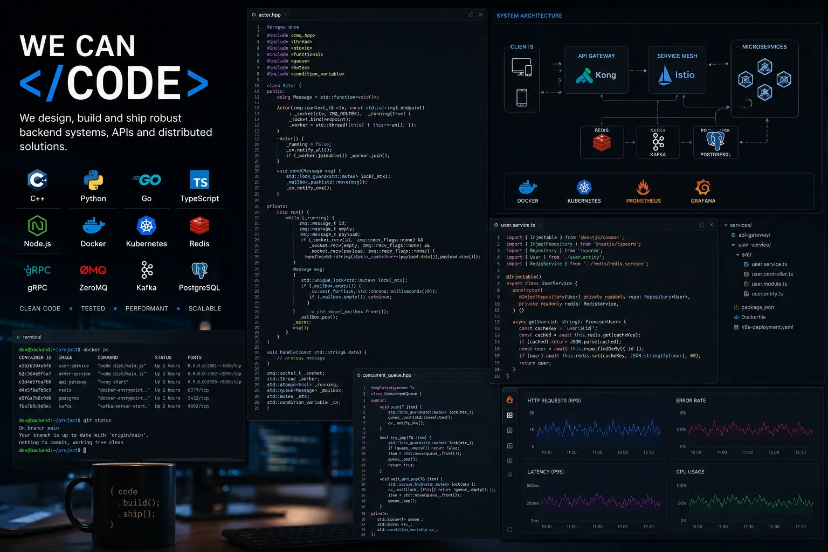Click the ERROR RATE chart
Image resolution: width=828 pixels, height=552 pixels.
[x=746, y=426]
